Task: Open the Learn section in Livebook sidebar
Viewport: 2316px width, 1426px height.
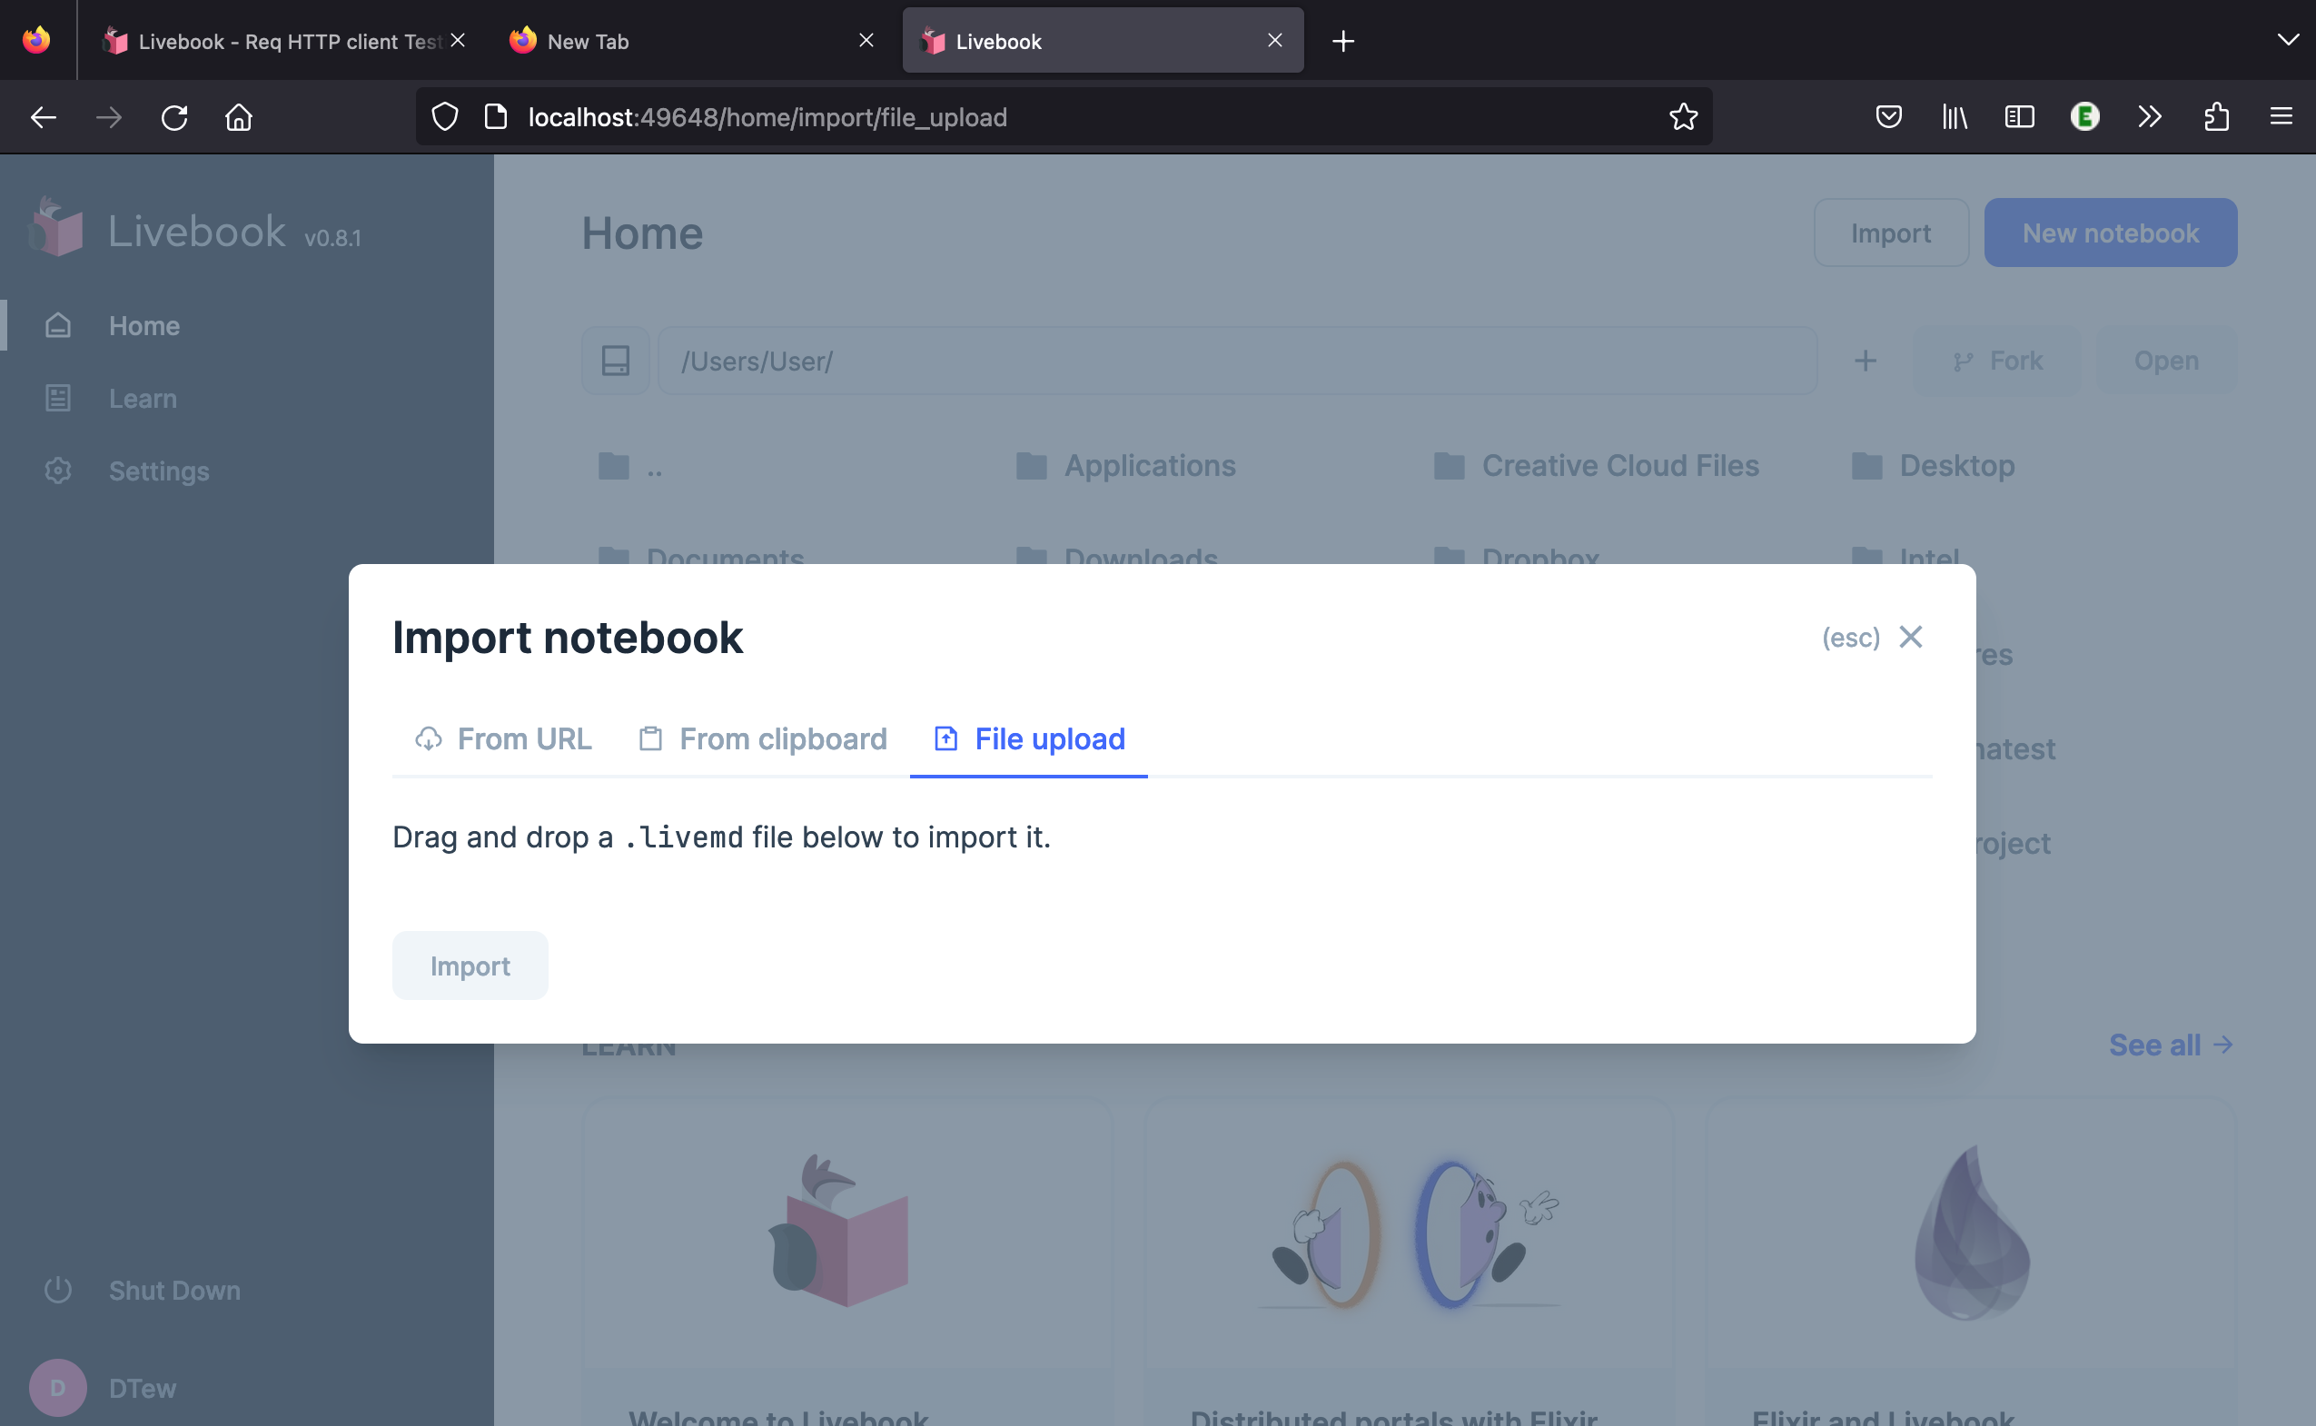Action: click(142, 398)
